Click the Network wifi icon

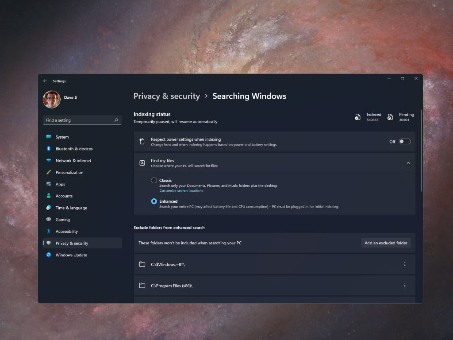49,160
